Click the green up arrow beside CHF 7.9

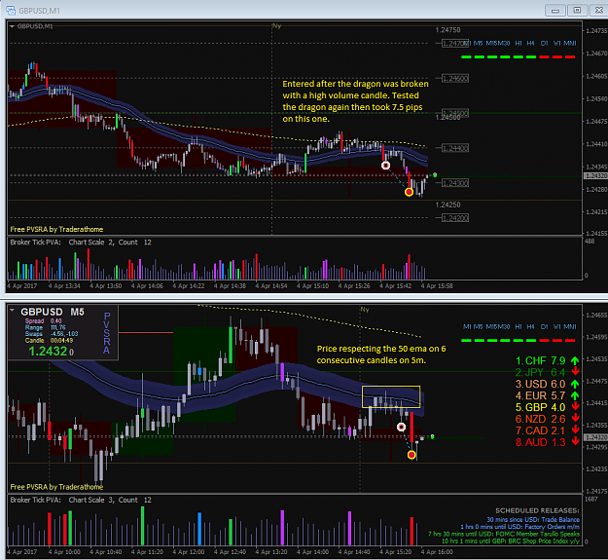coord(575,360)
